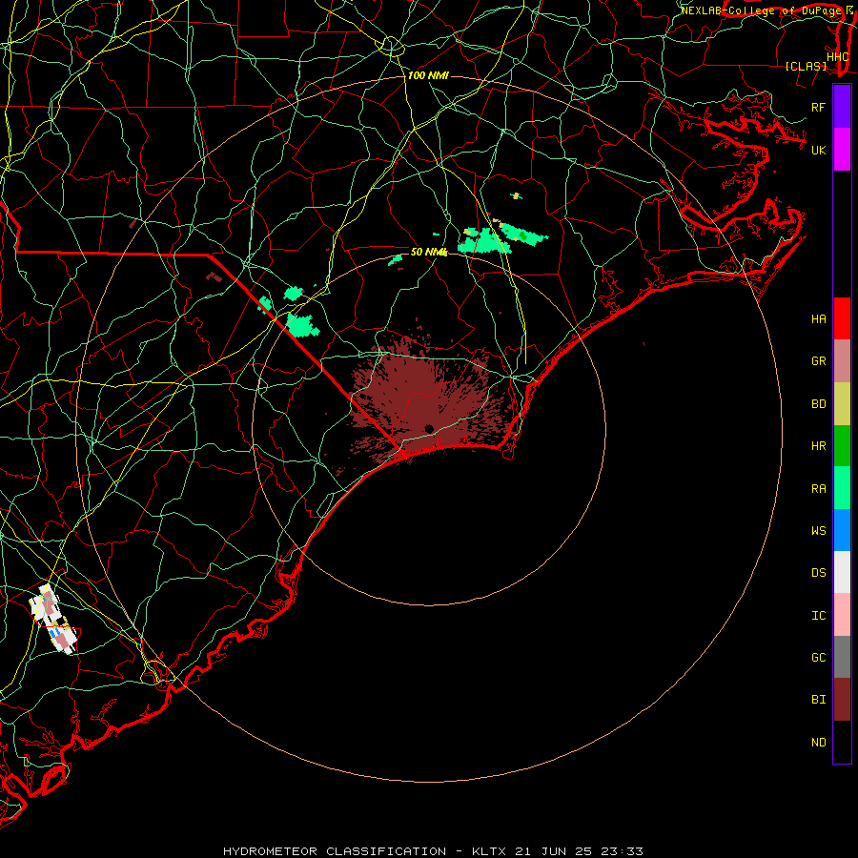
Task: Click the '[CLAS]' units label text
Action: point(806,67)
